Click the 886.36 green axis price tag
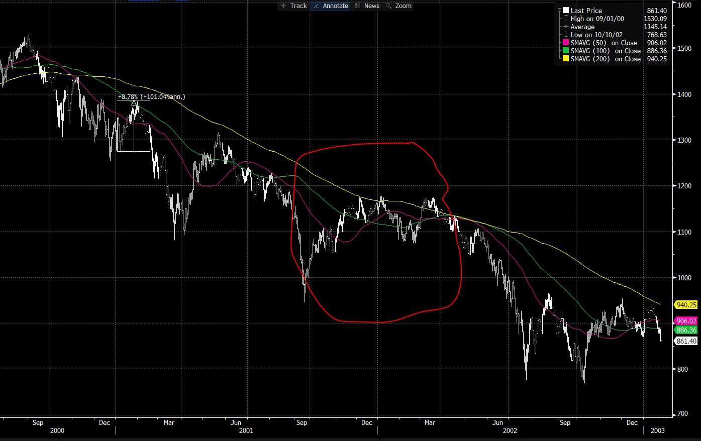Image resolution: width=701 pixels, height=441 pixels. [686, 330]
